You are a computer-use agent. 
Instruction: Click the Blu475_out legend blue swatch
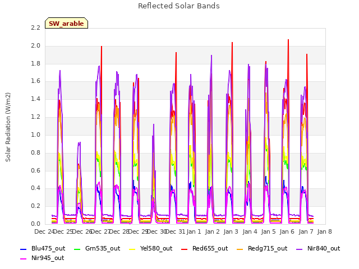[x=24, y=249]
